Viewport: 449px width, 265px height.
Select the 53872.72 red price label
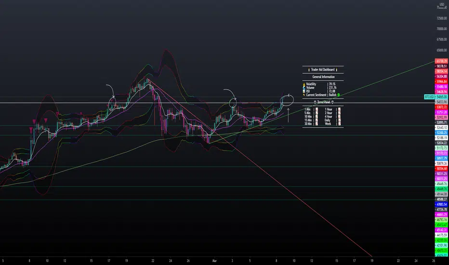click(x=441, y=107)
